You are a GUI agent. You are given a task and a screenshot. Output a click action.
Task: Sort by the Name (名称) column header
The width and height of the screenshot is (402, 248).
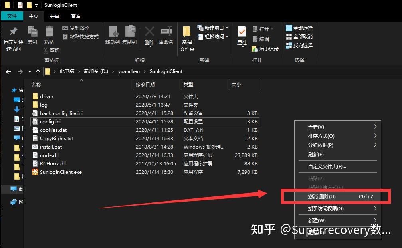click(x=81, y=84)
